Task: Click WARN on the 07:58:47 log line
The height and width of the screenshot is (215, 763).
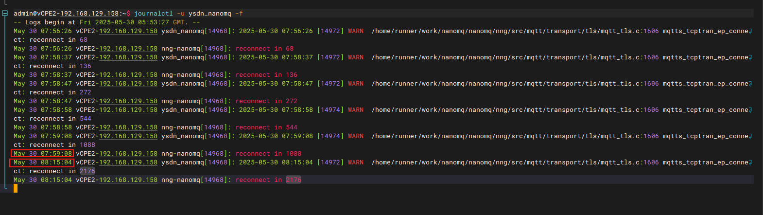Action: 356,84
